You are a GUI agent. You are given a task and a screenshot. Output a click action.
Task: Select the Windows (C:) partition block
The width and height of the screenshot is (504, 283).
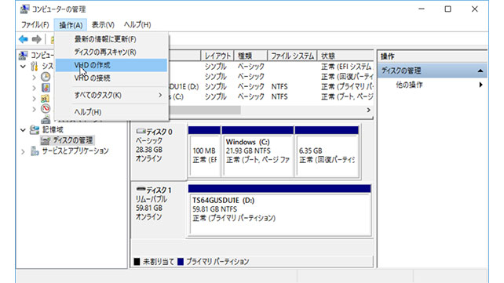[257, 151]
